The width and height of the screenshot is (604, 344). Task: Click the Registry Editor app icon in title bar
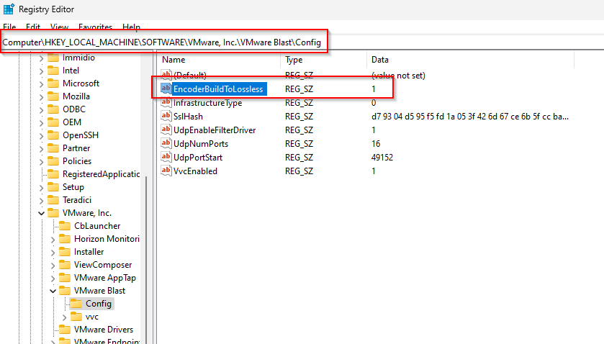pos(8,9)
